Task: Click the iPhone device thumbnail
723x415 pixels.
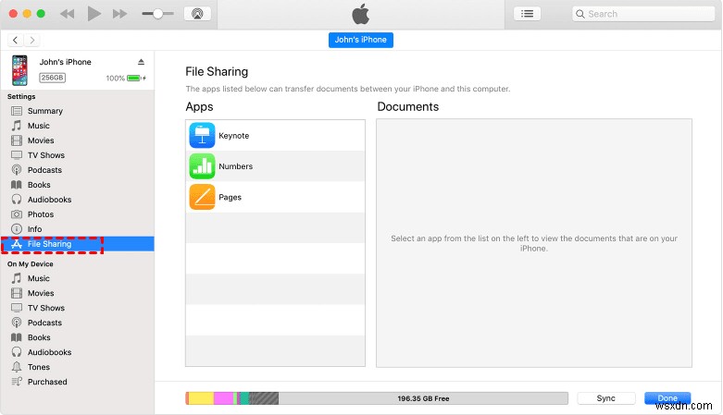Action: point(19,70)
